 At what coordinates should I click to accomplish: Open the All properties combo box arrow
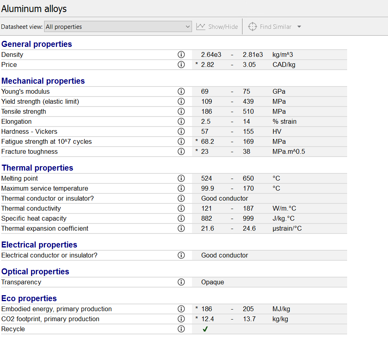pos(188,26)
